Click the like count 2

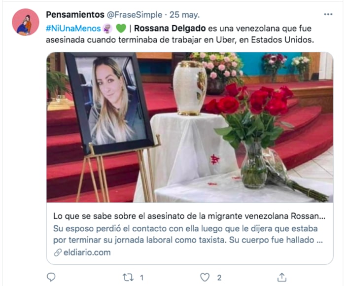219,278
